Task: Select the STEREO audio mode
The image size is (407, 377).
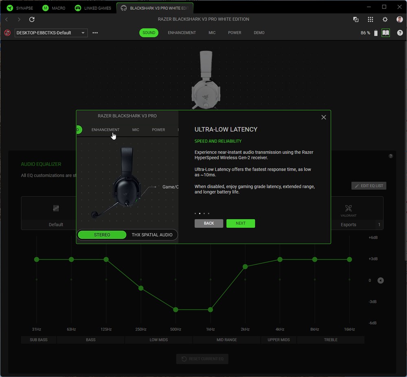Action: coord(102,235)
